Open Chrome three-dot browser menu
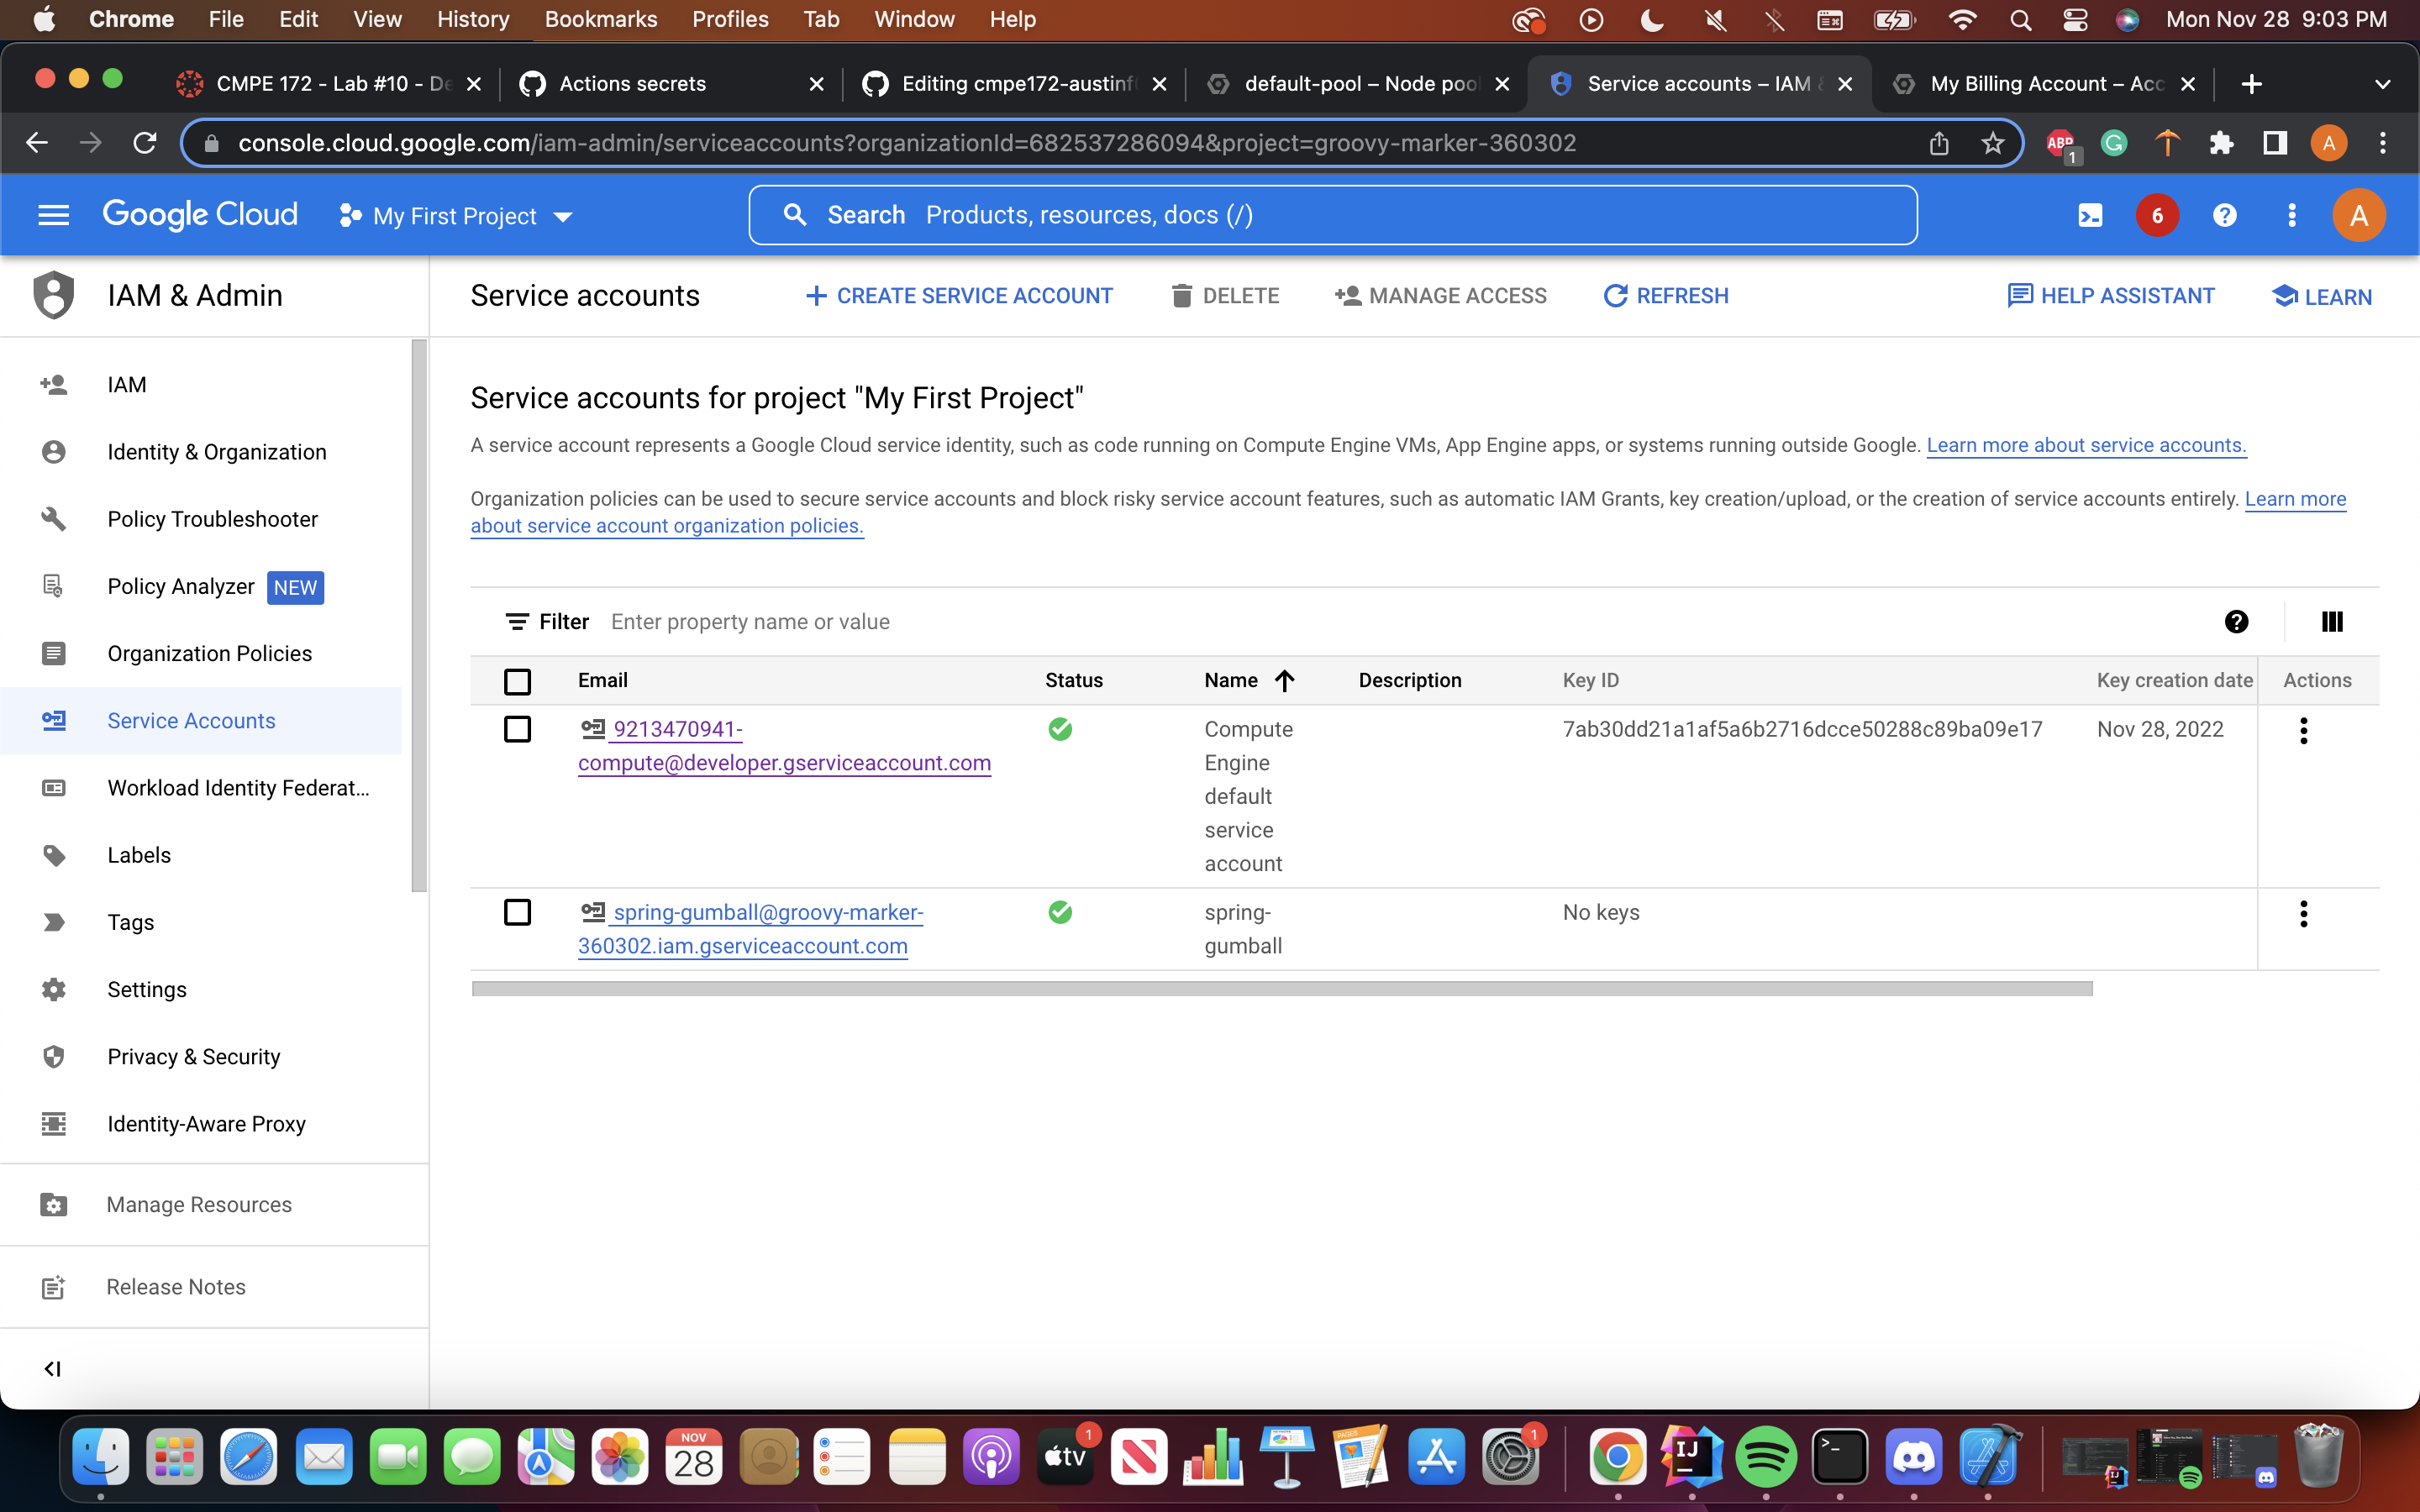Viewport: 2420px width, 1512px height. (x=2383, y=143)
